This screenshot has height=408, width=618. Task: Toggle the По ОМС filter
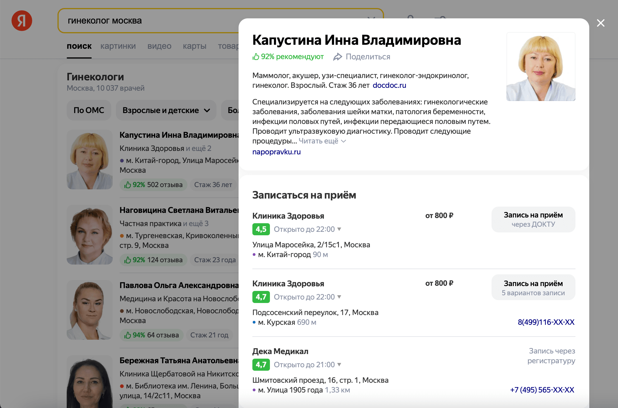click(89, 110)
